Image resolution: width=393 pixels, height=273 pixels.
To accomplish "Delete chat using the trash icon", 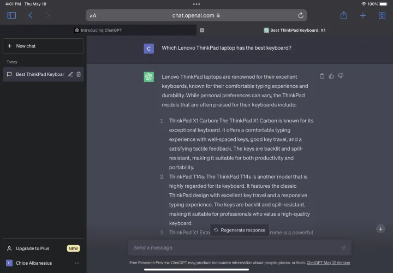I will click(79, 74).
